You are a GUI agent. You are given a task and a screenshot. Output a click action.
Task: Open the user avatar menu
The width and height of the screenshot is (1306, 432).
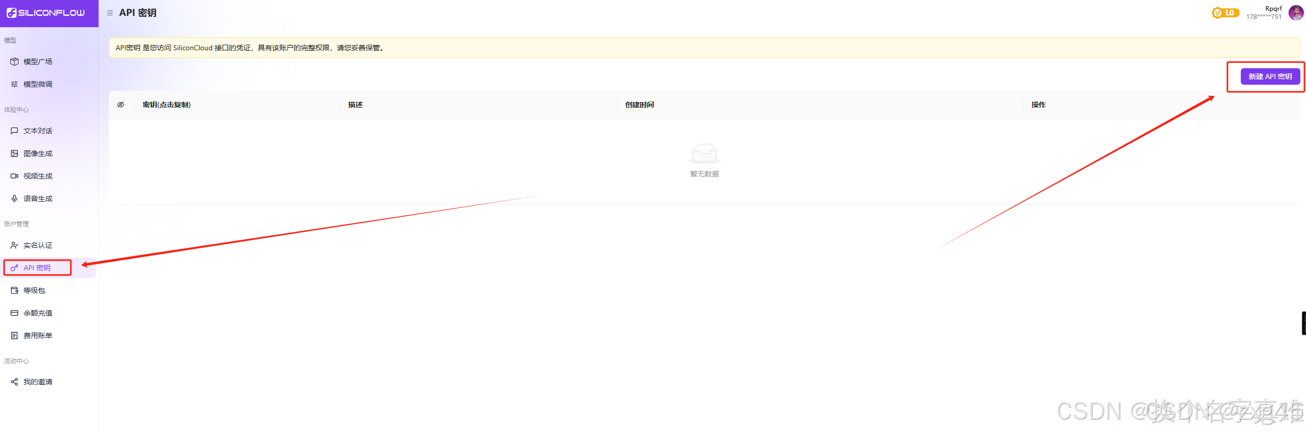pos(1295,13)
